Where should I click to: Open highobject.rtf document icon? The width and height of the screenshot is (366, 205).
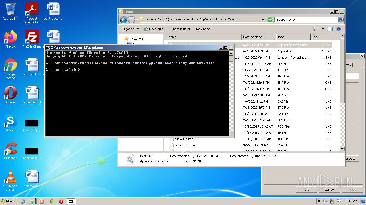(x=32, y=95)
